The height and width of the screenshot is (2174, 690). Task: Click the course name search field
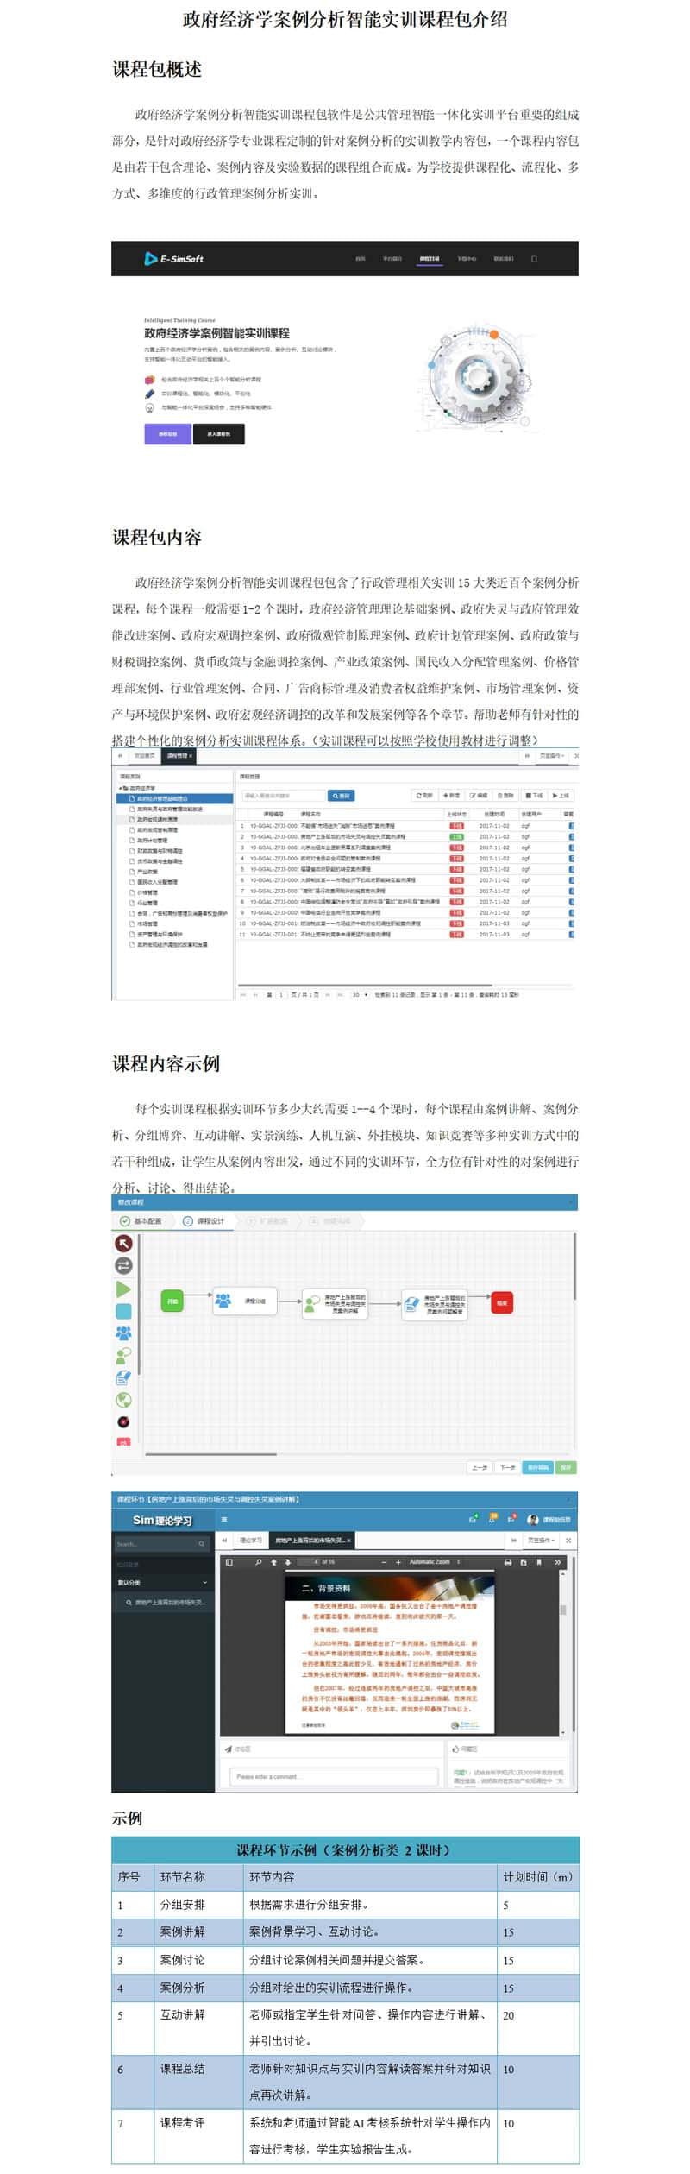tap(283, 795)
